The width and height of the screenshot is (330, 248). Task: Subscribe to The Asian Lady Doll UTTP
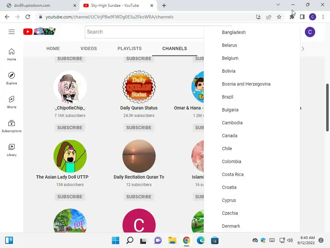tap(70, 197)
